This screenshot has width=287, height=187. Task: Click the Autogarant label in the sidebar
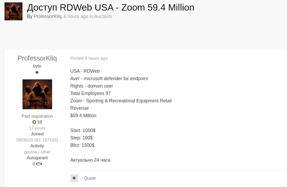37,158
